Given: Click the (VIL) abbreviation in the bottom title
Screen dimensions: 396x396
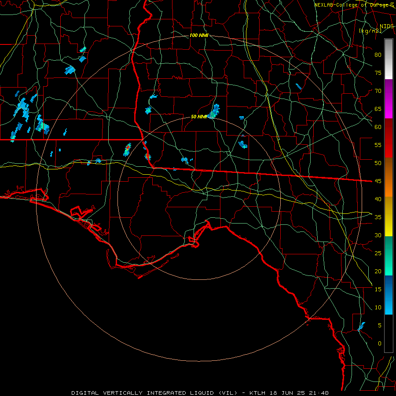Looking at the screenshot, I should click(x=228, y=393).
